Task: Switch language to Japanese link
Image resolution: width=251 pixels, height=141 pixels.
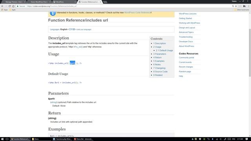Action: pos(72,29)
